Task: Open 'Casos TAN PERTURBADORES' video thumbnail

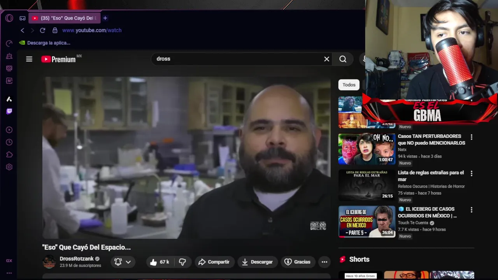Action: click(x=367, y=149)
